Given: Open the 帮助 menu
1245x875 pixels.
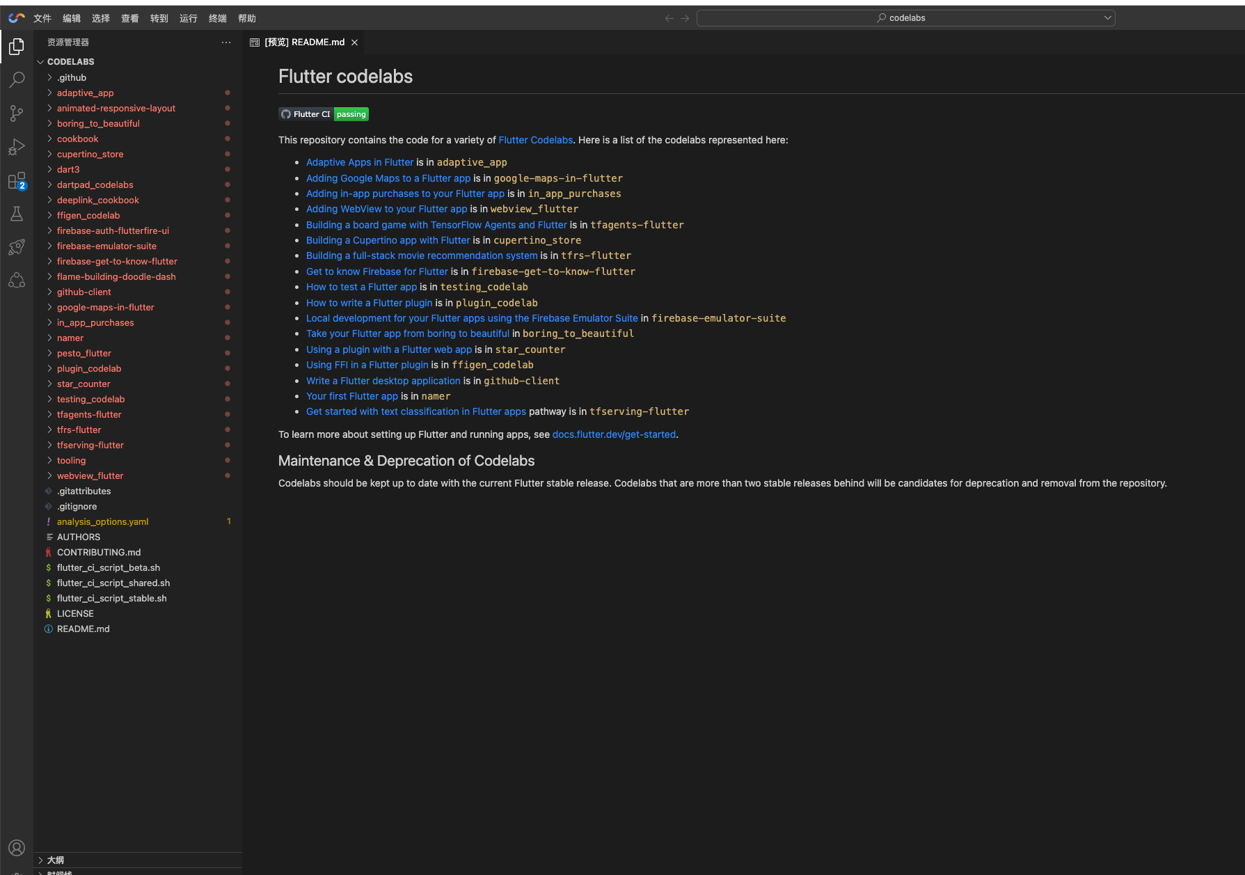Looking at the screenshot, I should click(x=247, y=18).
